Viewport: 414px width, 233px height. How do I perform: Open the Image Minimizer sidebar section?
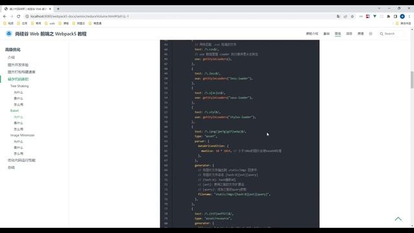pos(23,135)
